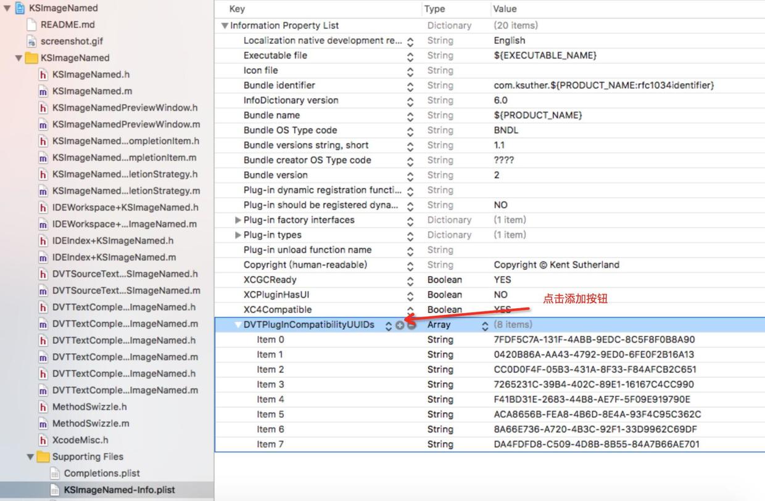Open key popup arrows for Bundle version

(410, 176)
